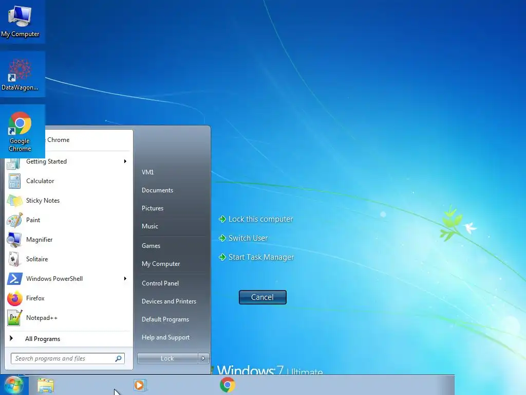Click the All Programs label
The width and height of the screenshot is (526, 395).
click(x=43, y=339)
